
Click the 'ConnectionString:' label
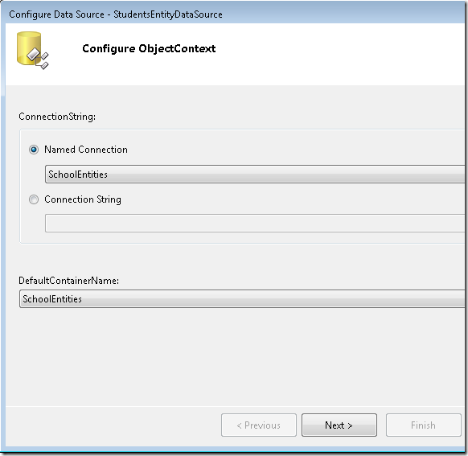57,117
